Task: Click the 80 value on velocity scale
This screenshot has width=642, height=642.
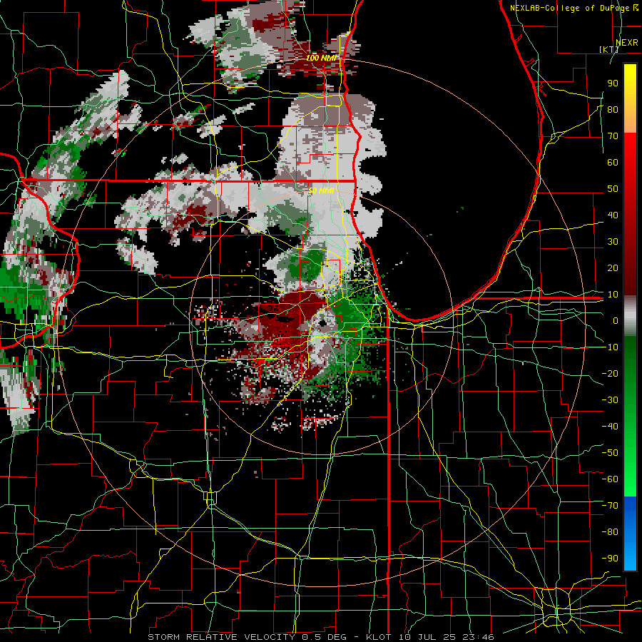Action: click(613, 109)
